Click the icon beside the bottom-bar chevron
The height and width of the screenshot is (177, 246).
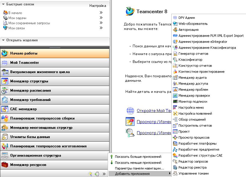pos(97,174)
